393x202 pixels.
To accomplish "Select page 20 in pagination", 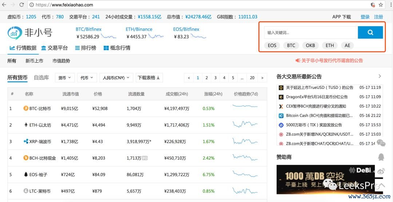I will click(x=252, y=78).
